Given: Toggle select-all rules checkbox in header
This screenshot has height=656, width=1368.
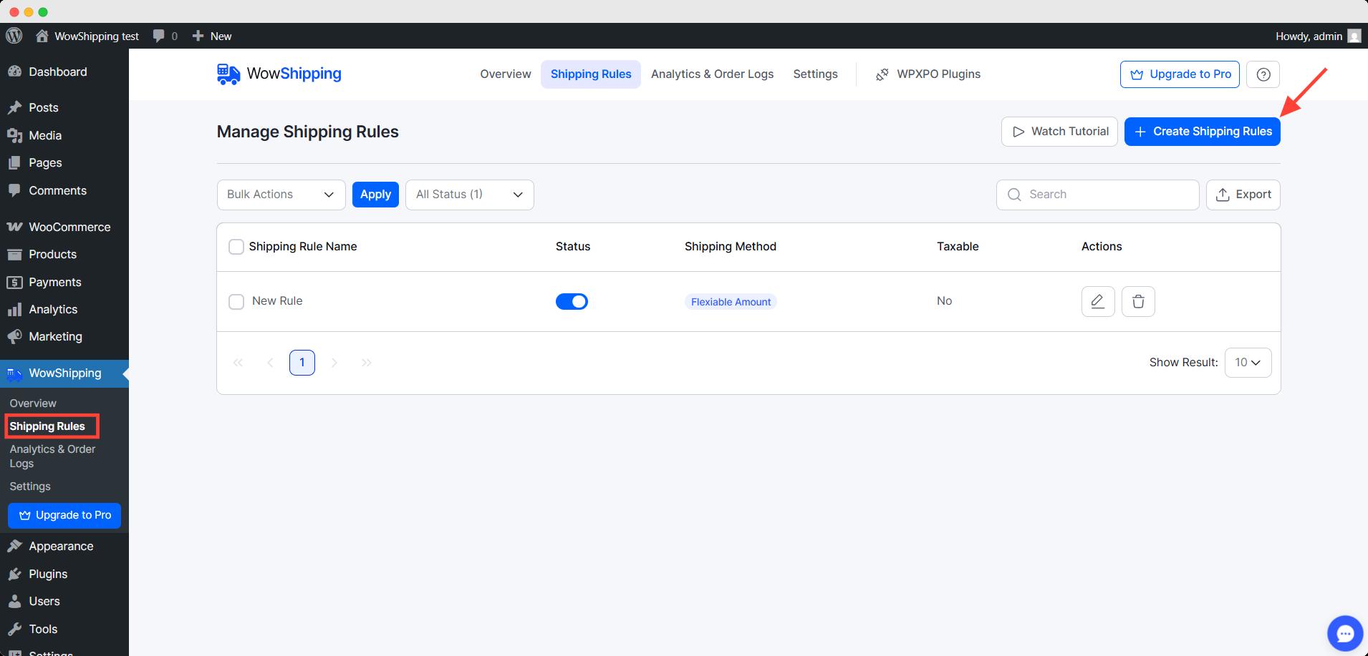Looking at the screenshot, I should (236, 247).
